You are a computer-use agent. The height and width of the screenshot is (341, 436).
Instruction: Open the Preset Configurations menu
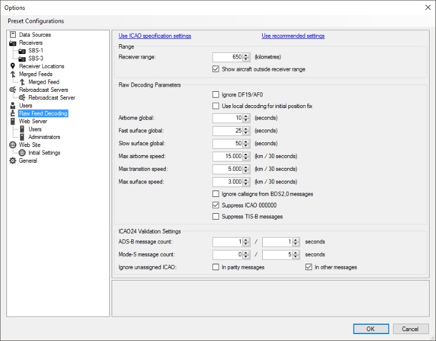coord(36,21)
